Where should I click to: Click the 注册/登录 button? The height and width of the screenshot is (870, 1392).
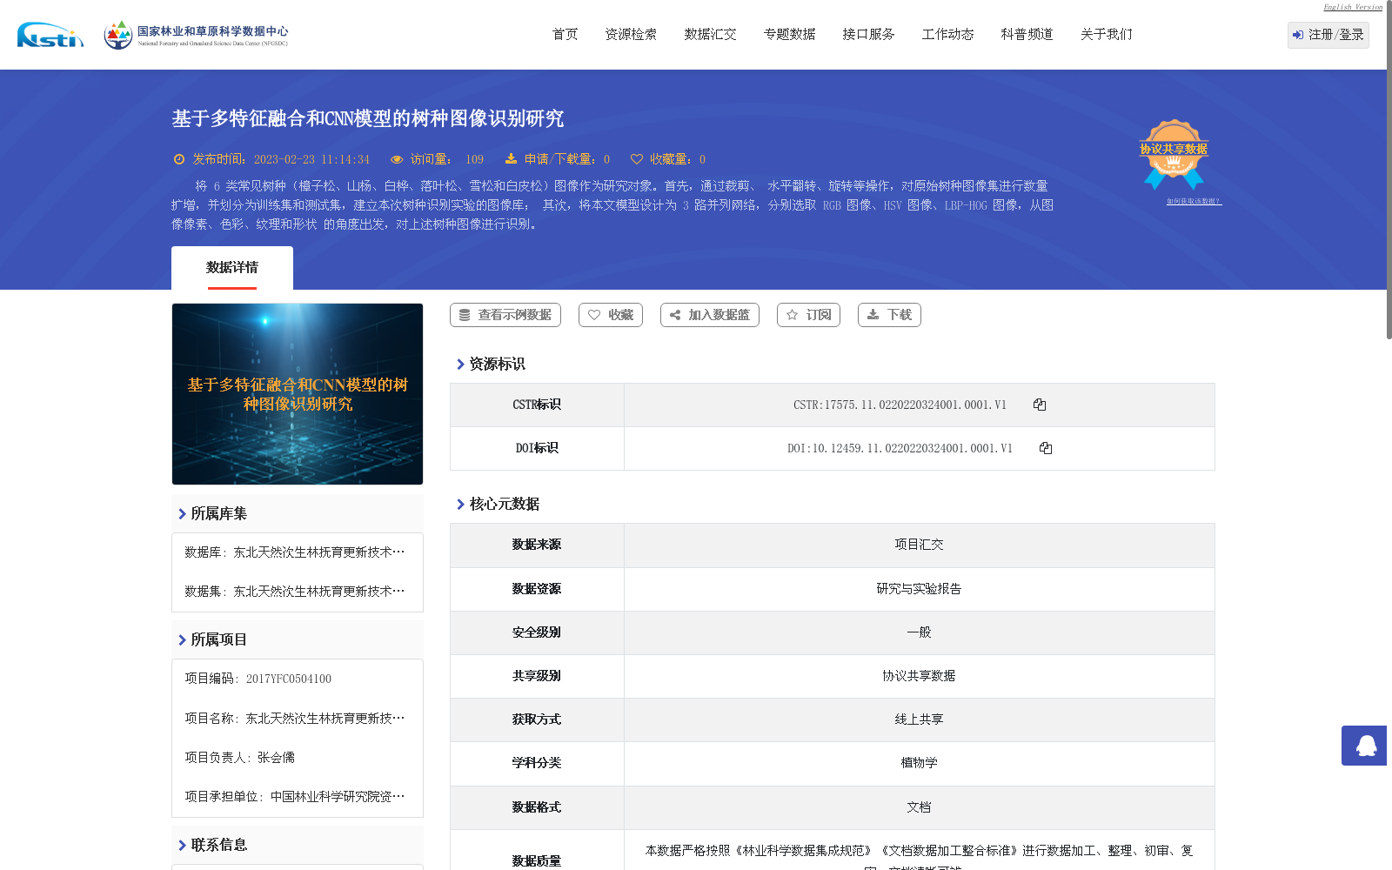[x=1328, y=35]
